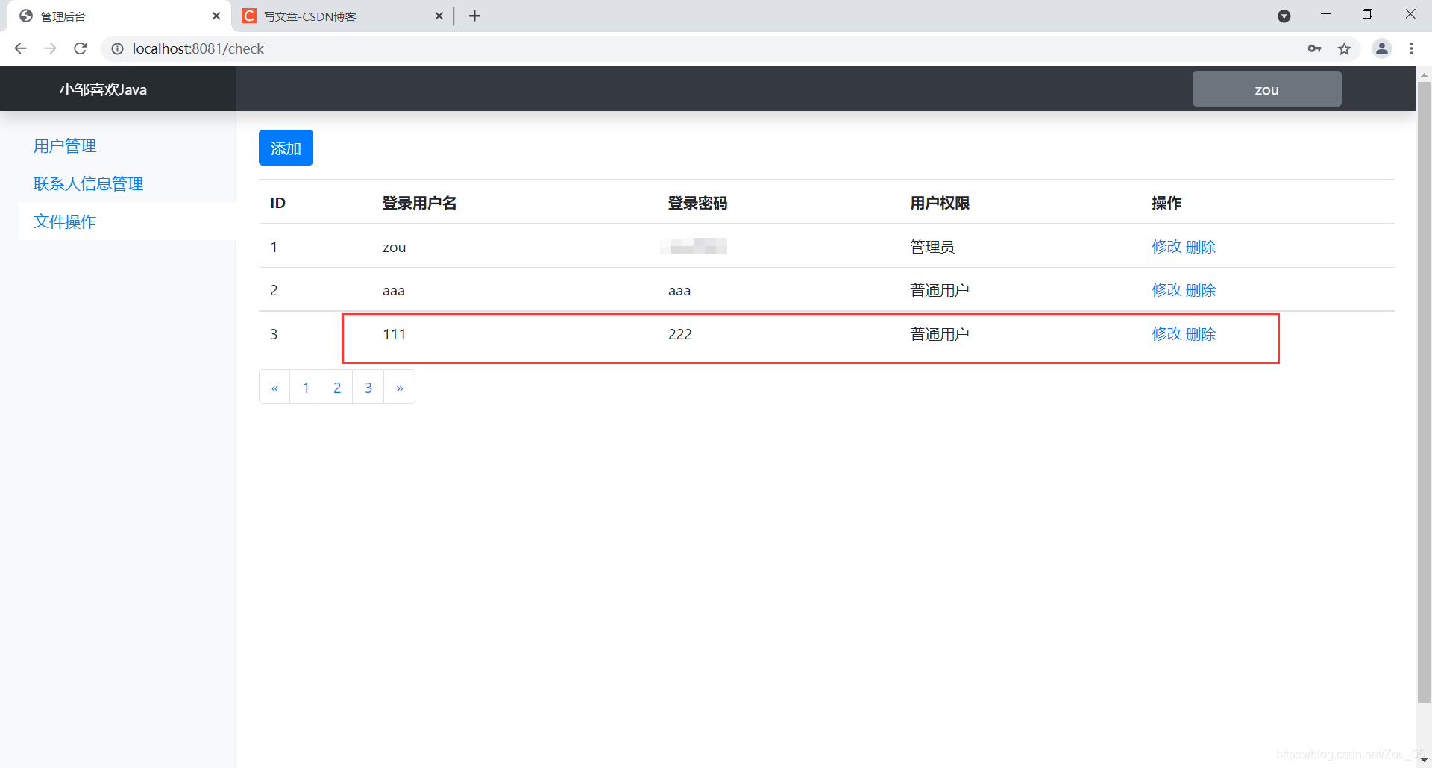
Task: Click 修改 for user 111
Action: [x=1166, y=334]
